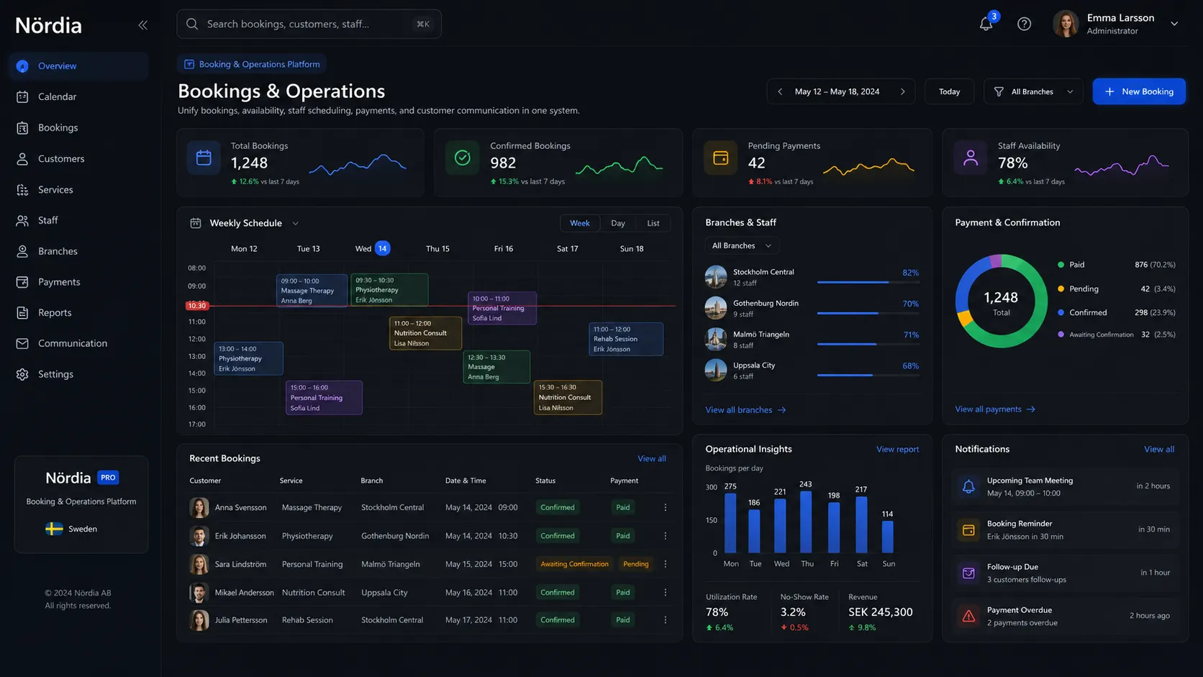Image resolution: width=1203 pixels, height=677 pixels.
Task: Select the Overview sidebar item
Action: (78, 66)
